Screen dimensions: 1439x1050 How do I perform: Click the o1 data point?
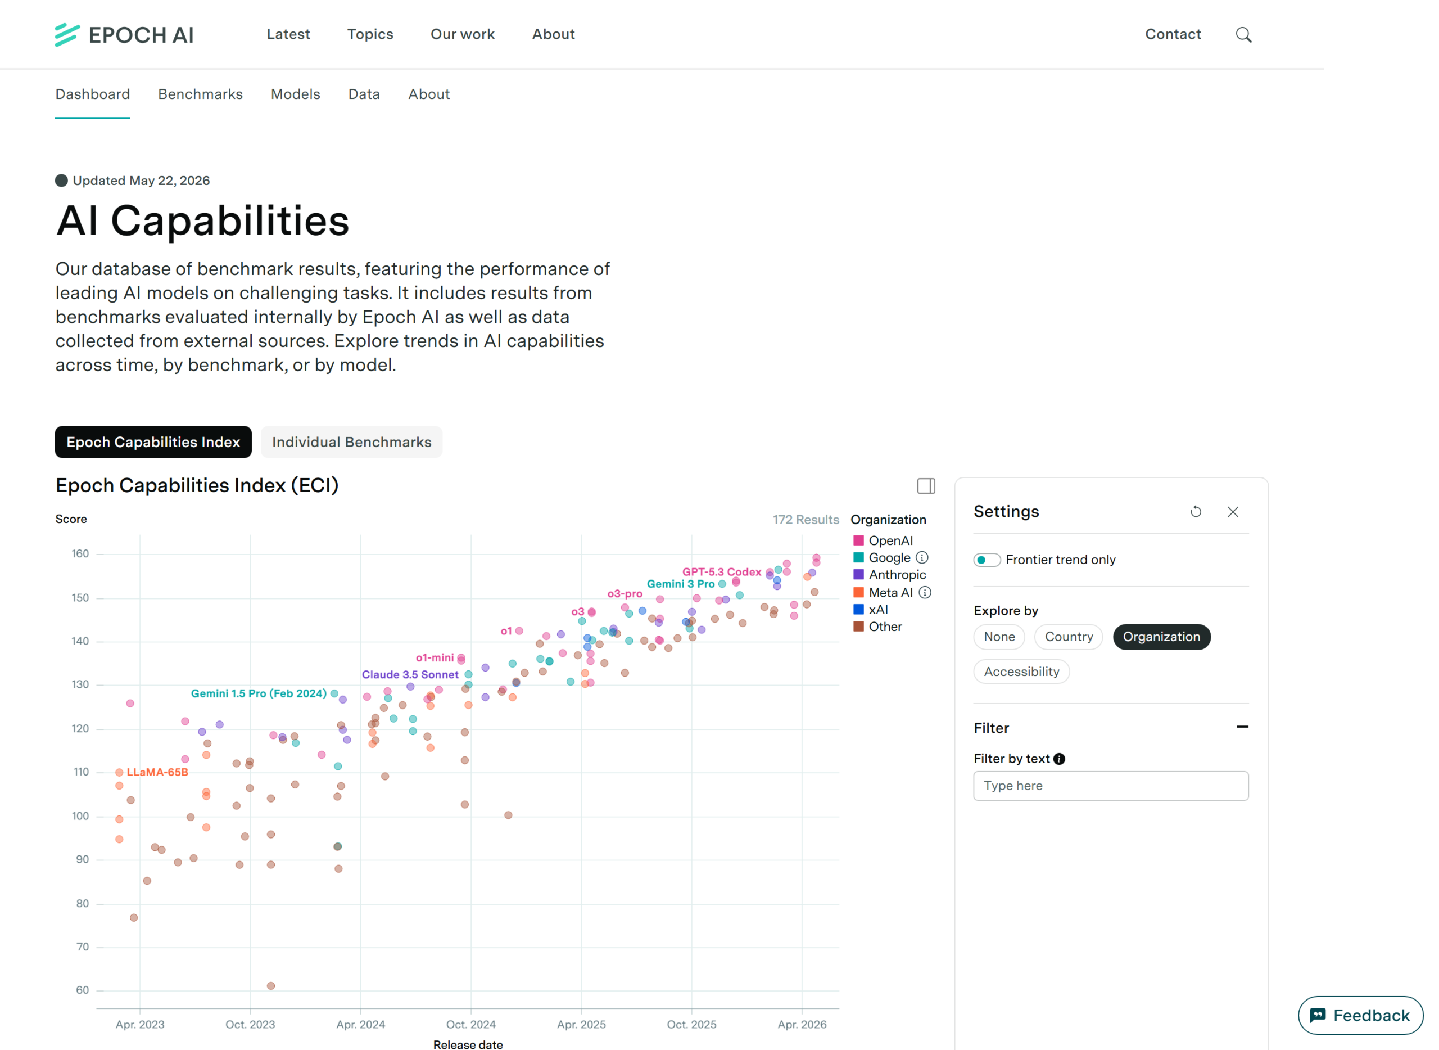519,631
